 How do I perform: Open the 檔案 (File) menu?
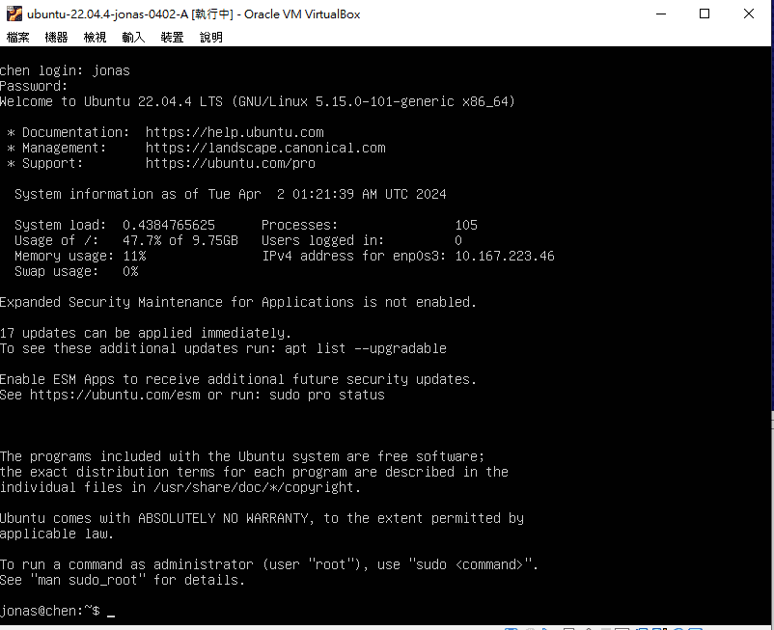[x=18, y=37]
